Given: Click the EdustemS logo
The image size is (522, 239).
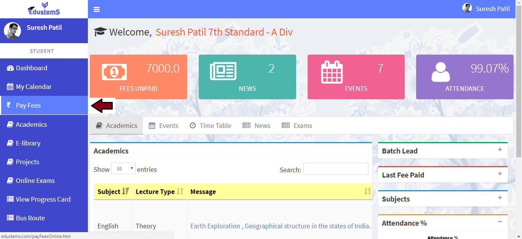Looking at the screenshot, I should 44,9.
